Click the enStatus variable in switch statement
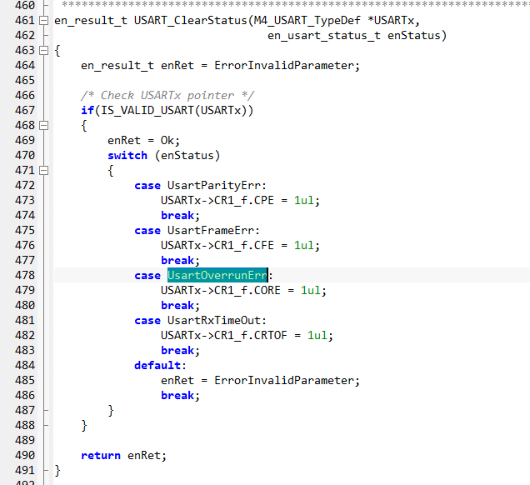Viewport: 530px width, 485px height. pyautogui.click(x=187, y=156)
